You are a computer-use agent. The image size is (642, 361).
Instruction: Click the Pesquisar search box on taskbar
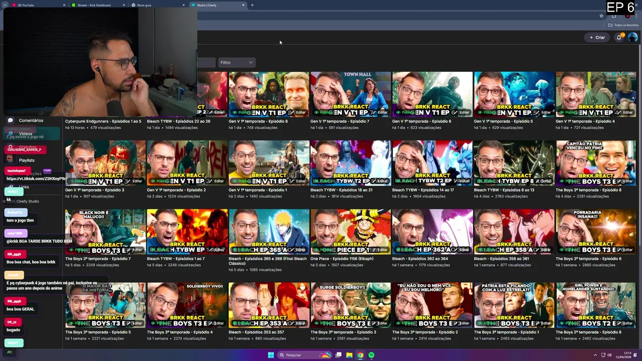pos(304,355)
